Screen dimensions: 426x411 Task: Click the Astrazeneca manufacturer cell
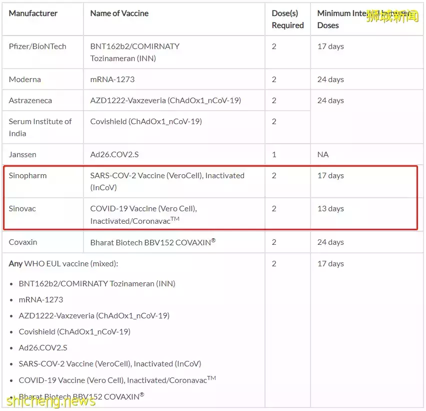point(30,101)
